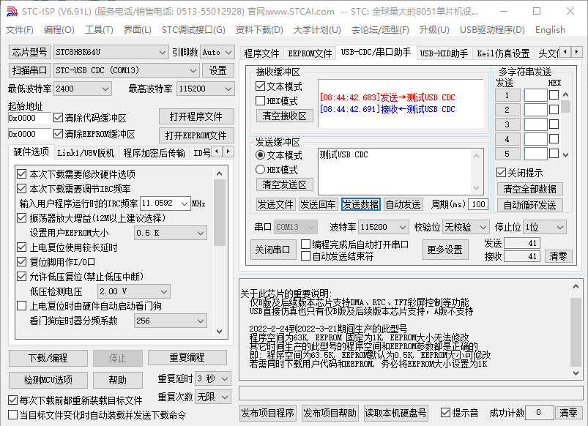Screen dimensions: 588x426
Task: Open the 校验位 无校验 dropdown
Action: coord(466,227)
